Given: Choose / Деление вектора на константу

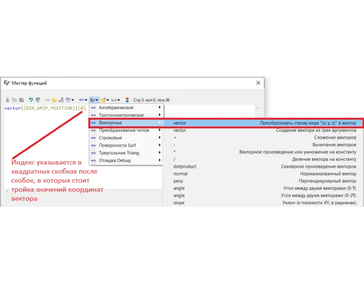Looking at the screenshot, I should (x=262, y=159).
